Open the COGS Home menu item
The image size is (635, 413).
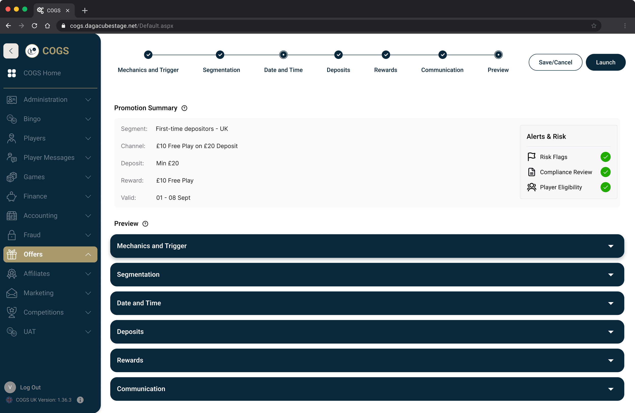pyautogui.click(x=42, y=73)
